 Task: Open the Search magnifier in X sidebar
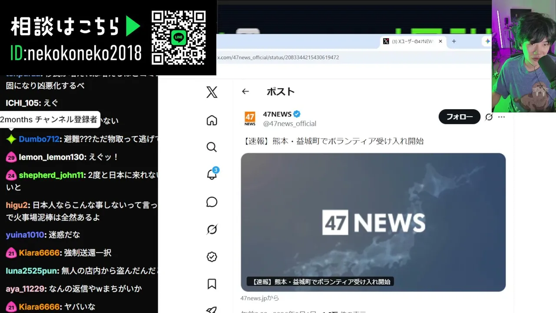(212, 147)
